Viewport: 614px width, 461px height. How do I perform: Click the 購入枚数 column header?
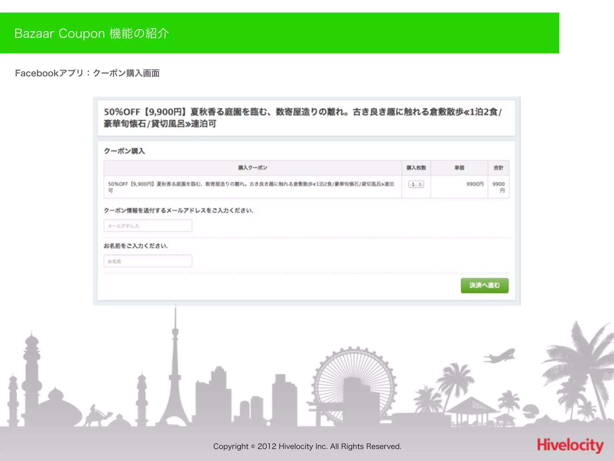point(416,168)
